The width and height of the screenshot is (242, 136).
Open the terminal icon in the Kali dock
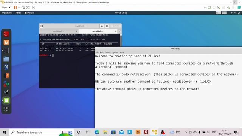click(x=6, y=51)
